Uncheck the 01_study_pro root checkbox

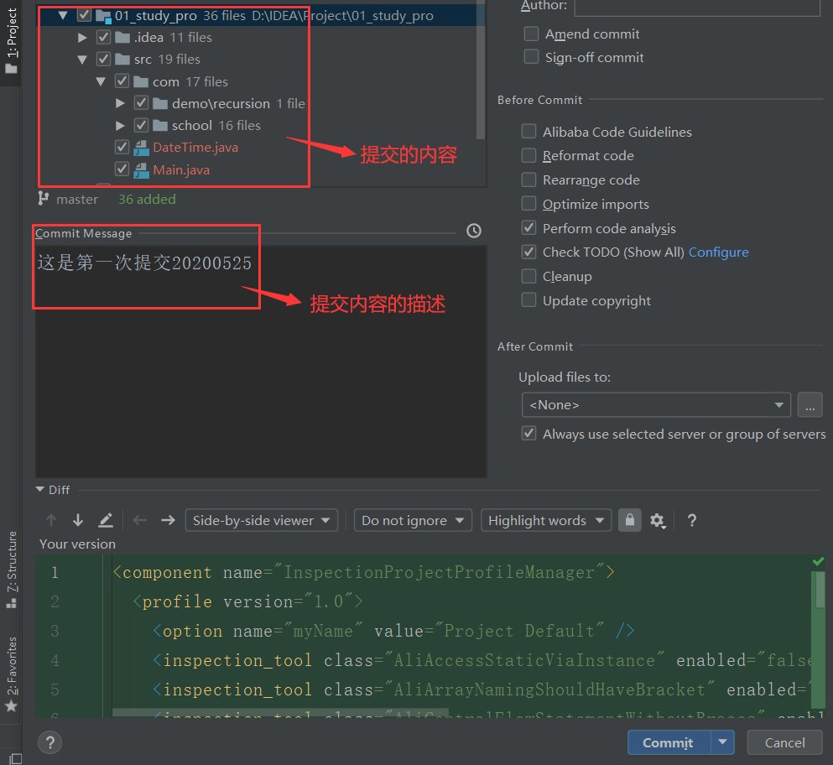pos(84,15)
